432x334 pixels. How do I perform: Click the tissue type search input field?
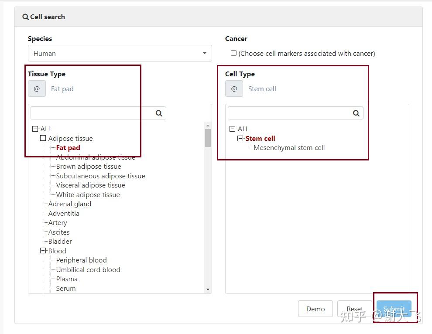[93, 113]
